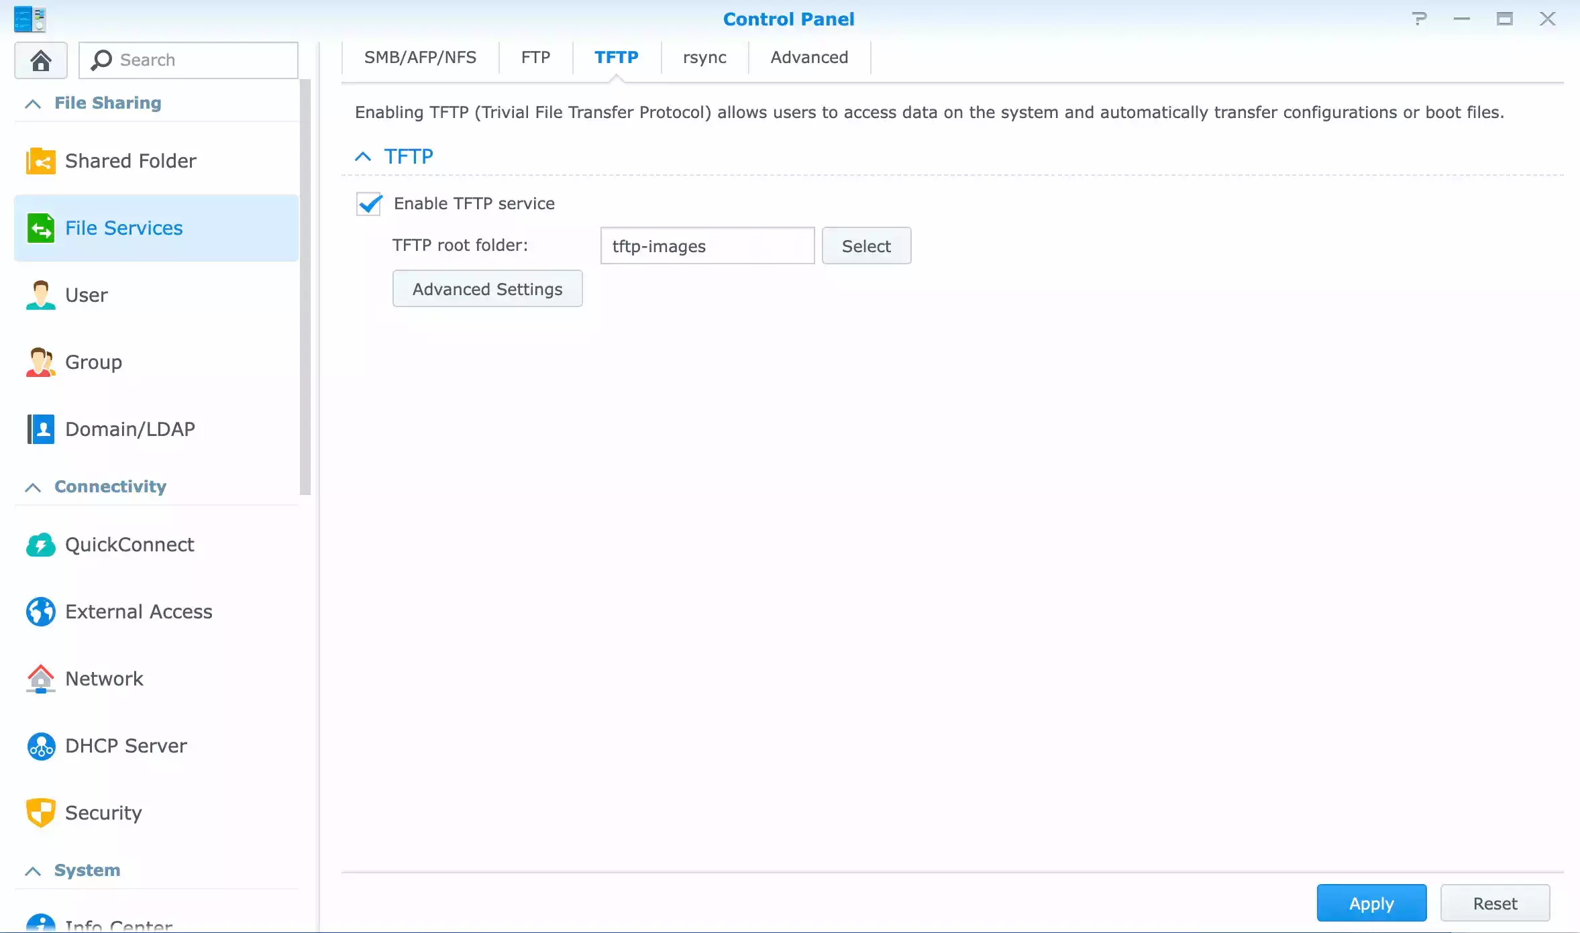
Task: Open QuickConnect cloud icon
Action: pyautogui.click(x=40, y=545)
